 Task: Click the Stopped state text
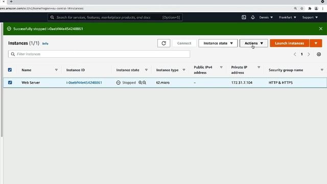tap(129, 83)
